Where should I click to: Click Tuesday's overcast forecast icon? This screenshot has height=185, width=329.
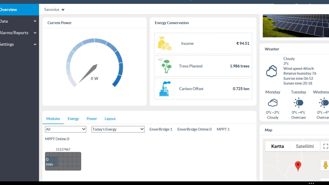(x=298, y=103)
